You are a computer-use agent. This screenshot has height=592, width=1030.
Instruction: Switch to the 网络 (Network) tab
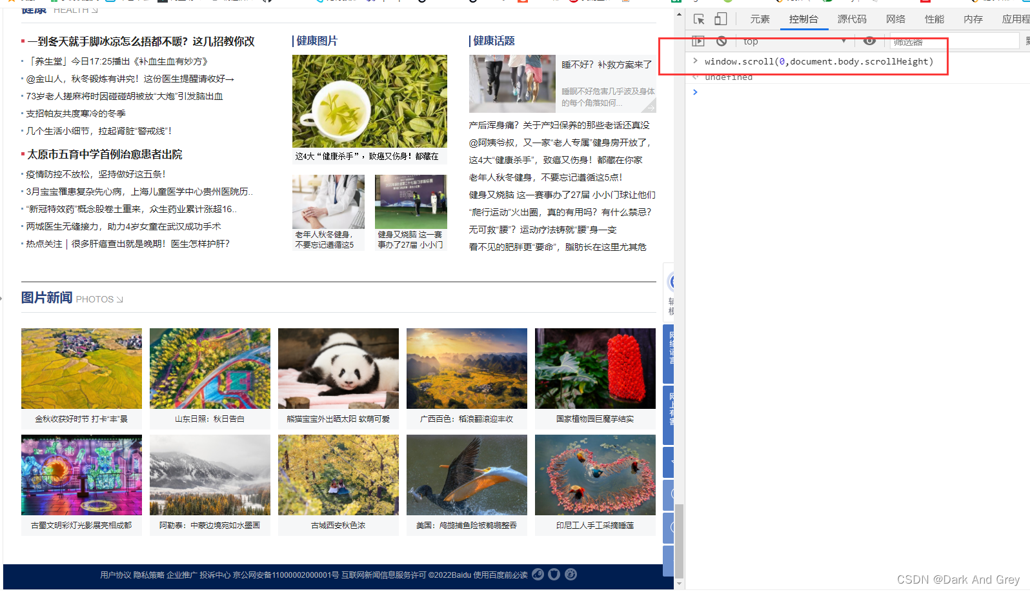pyautogui.click(x=896, y=19)
